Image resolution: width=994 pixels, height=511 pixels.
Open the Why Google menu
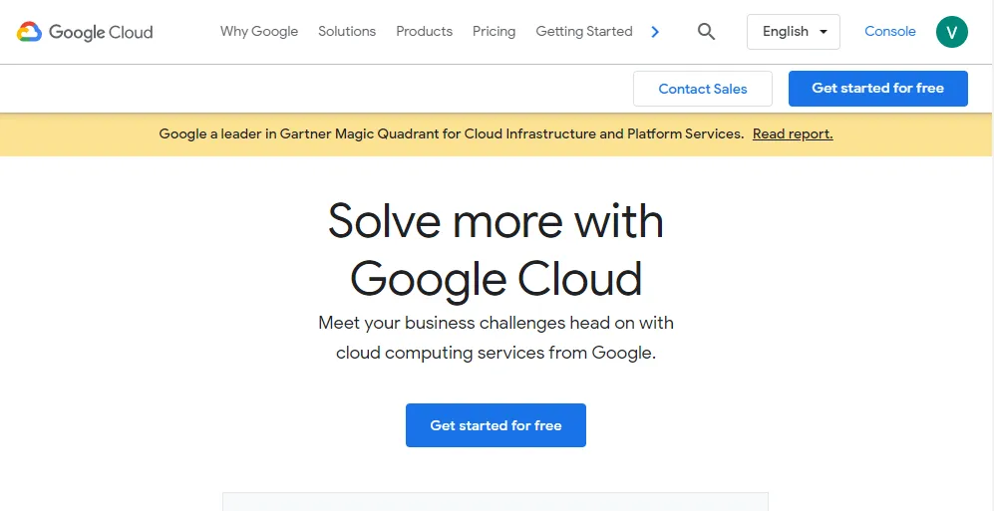tap(259, 32)
